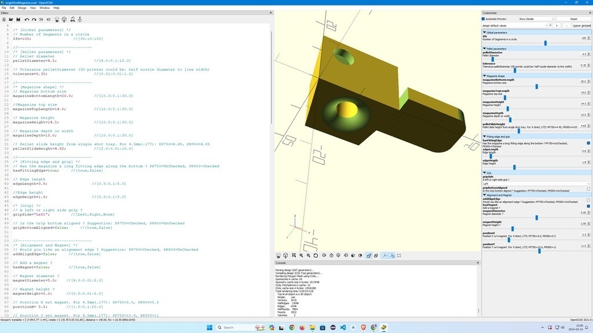This screenshot has width=593, height=333.
Task: Toggle the Automatic Preview checkbox
Action: click(484, 19)
